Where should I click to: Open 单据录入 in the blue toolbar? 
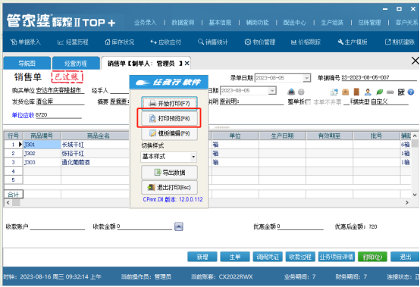pyautogui.click(x=26, y=42)
